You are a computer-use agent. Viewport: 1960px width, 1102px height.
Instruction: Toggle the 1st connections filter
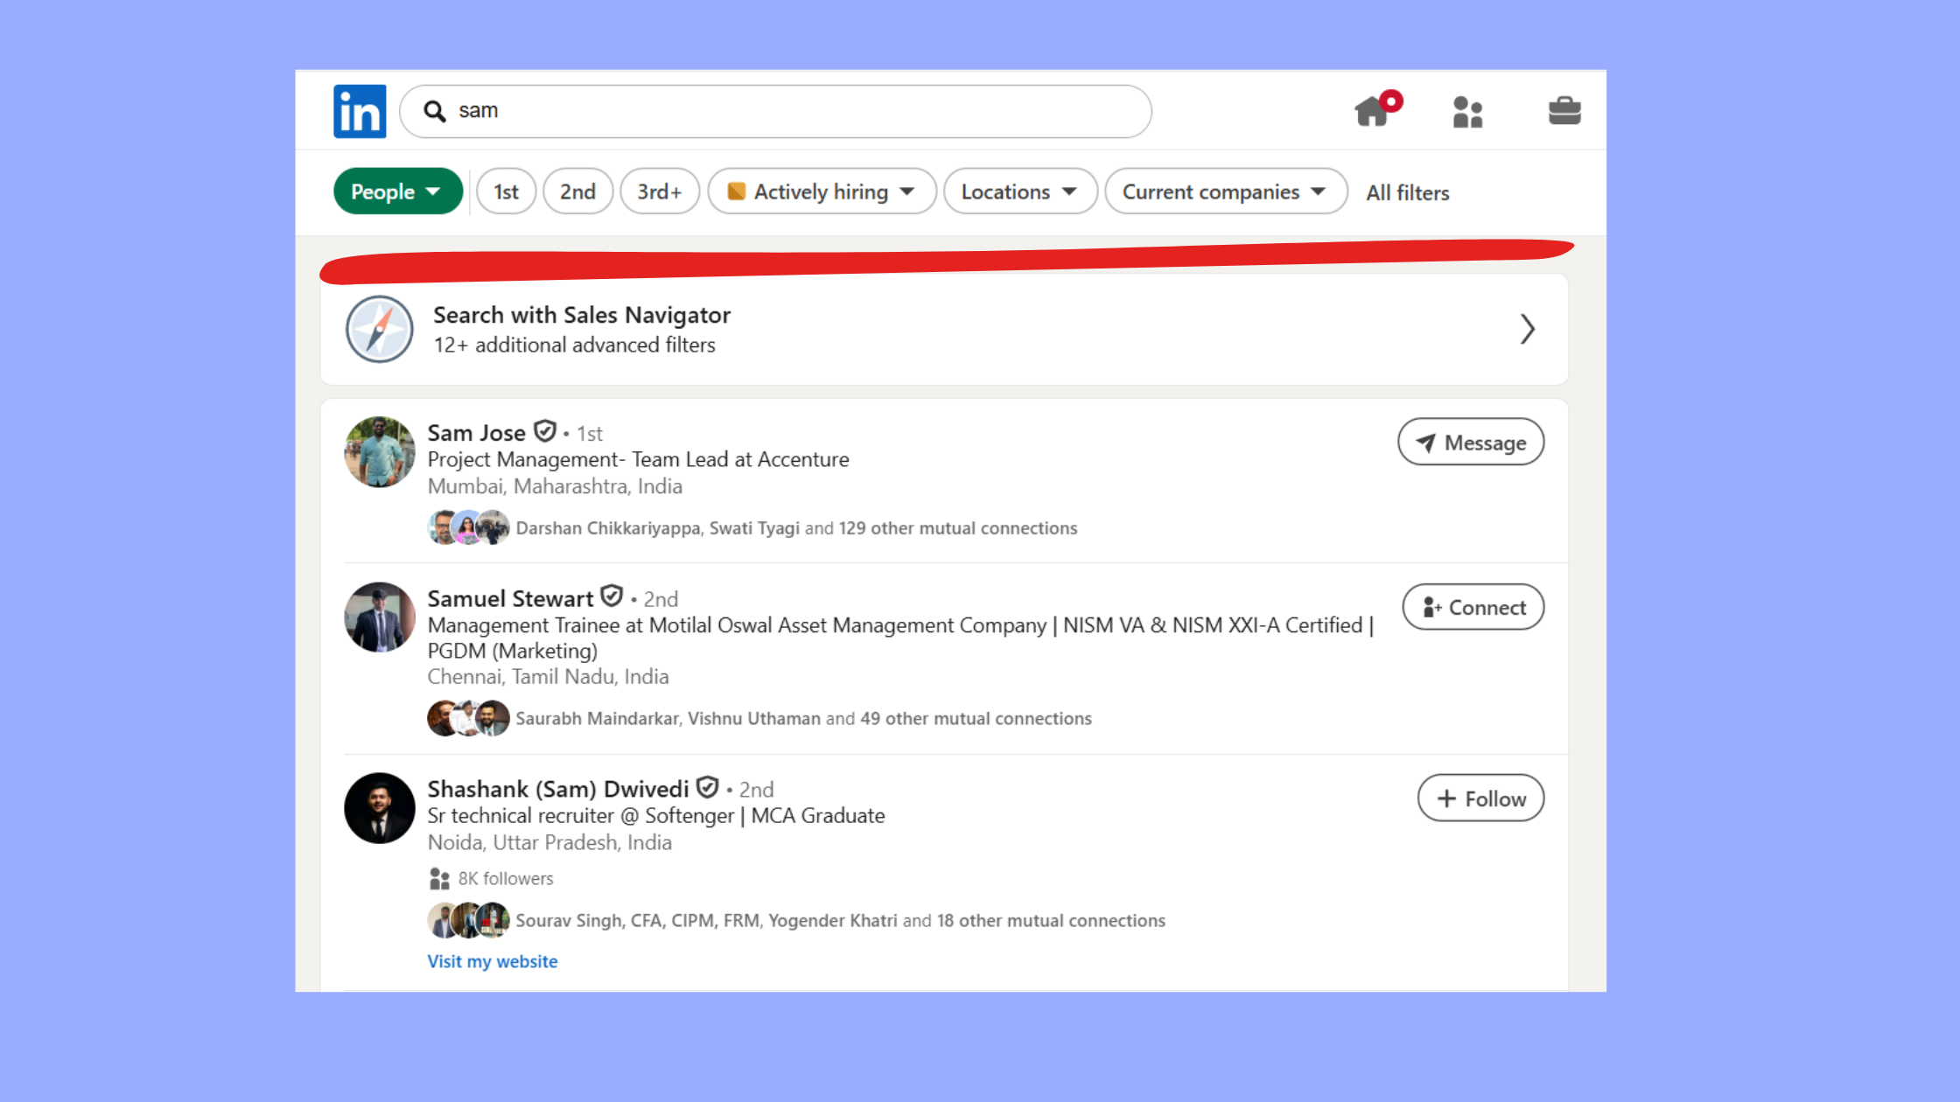[506, 191]
